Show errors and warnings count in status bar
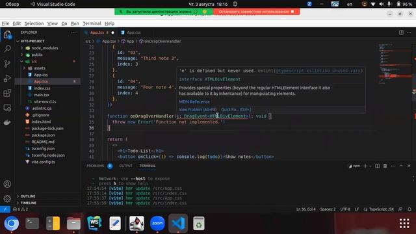The width and height of the screenshot is (416, 234). coord(20,209)
